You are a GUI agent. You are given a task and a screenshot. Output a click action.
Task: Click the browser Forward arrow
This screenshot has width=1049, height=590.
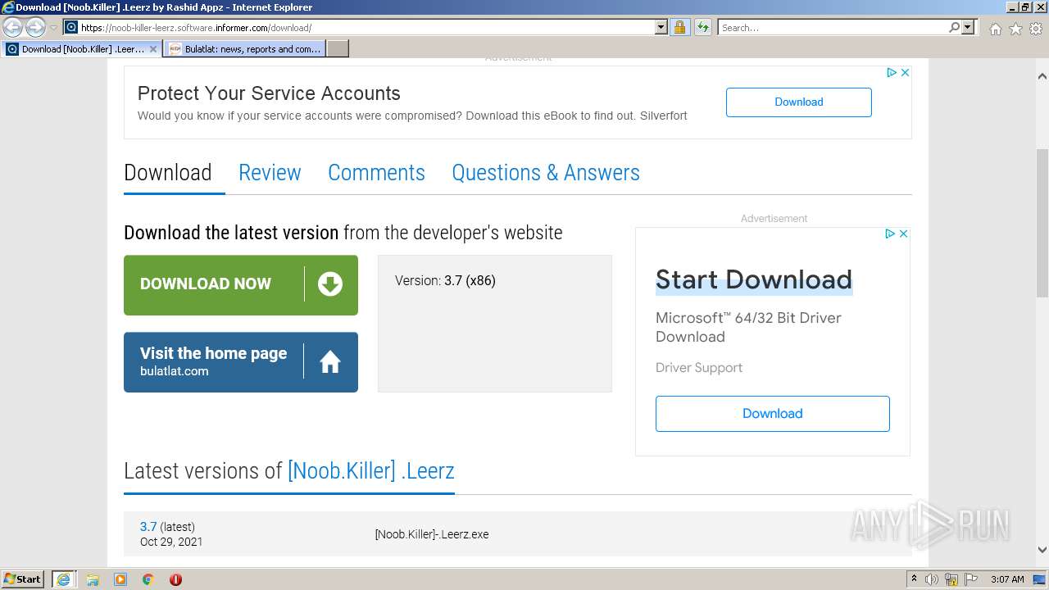tap(35, 28)
